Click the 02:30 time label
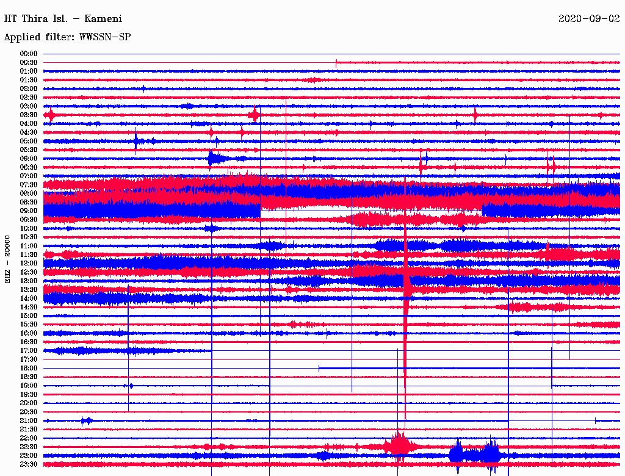Screen dimensions: 625x476 29,98
